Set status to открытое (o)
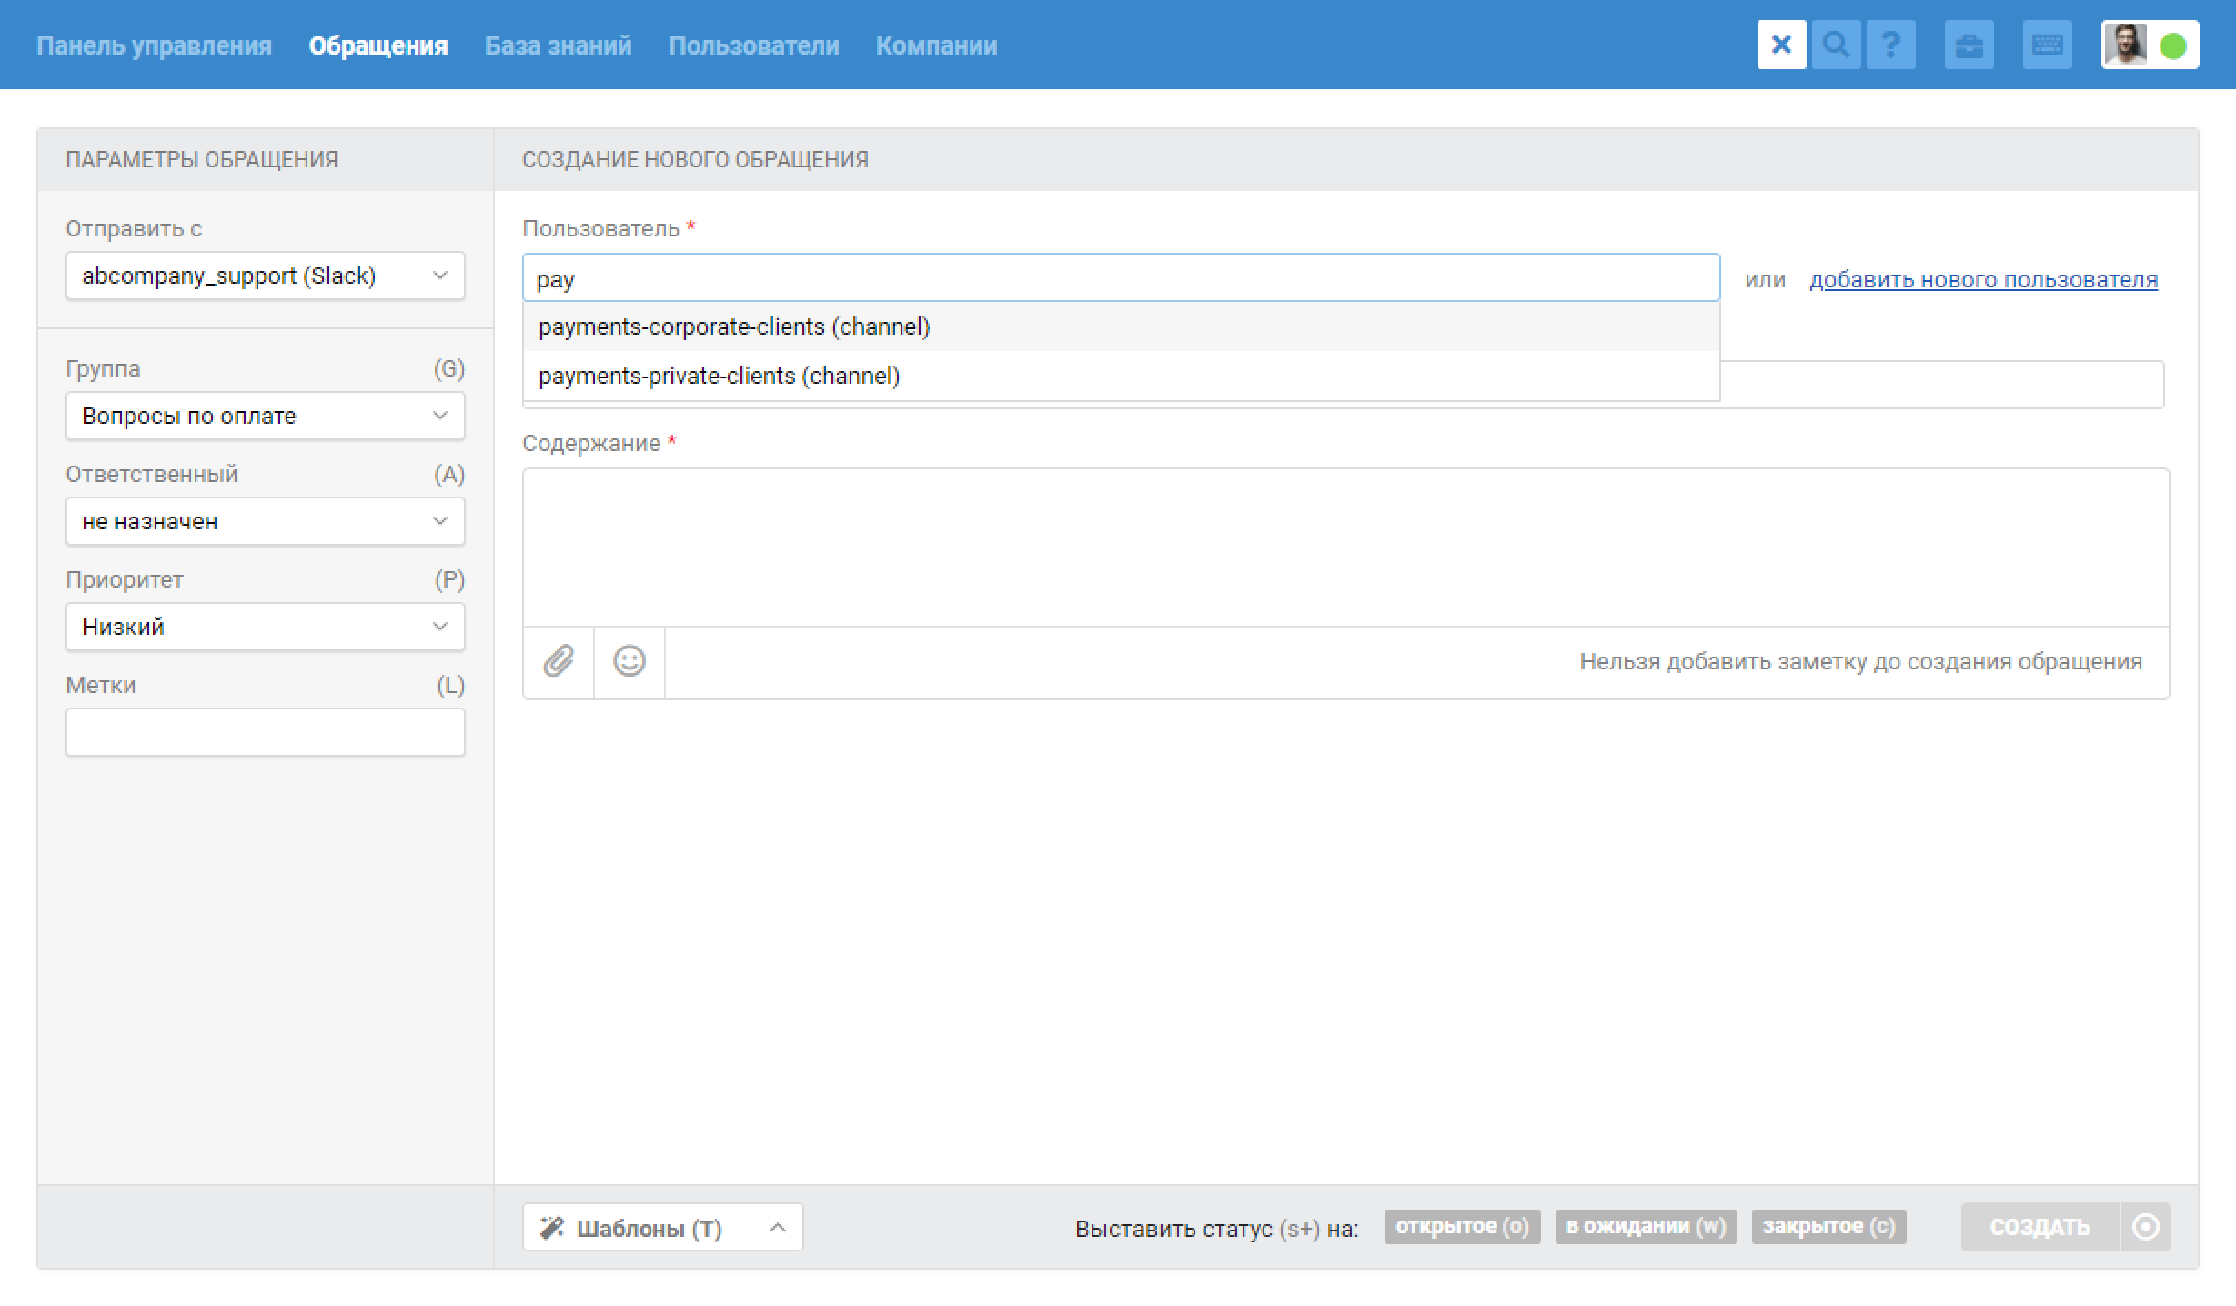2236x1306 pixels. (x=1462, y=1226)
